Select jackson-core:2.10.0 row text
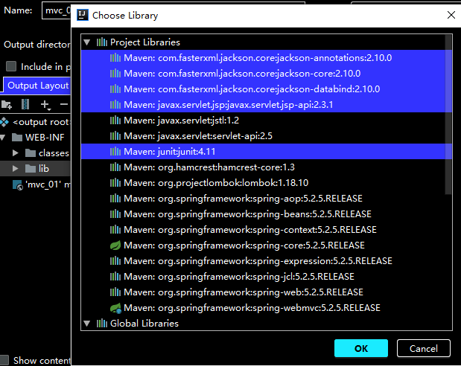This screenshot has height=366, width=461. pyautogui.click(x=242, y=74)
